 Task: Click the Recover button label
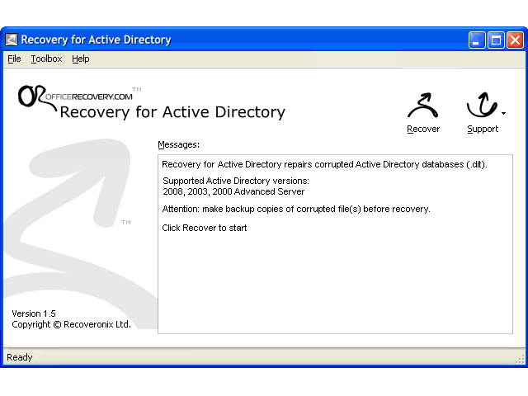tap(423, 129)
